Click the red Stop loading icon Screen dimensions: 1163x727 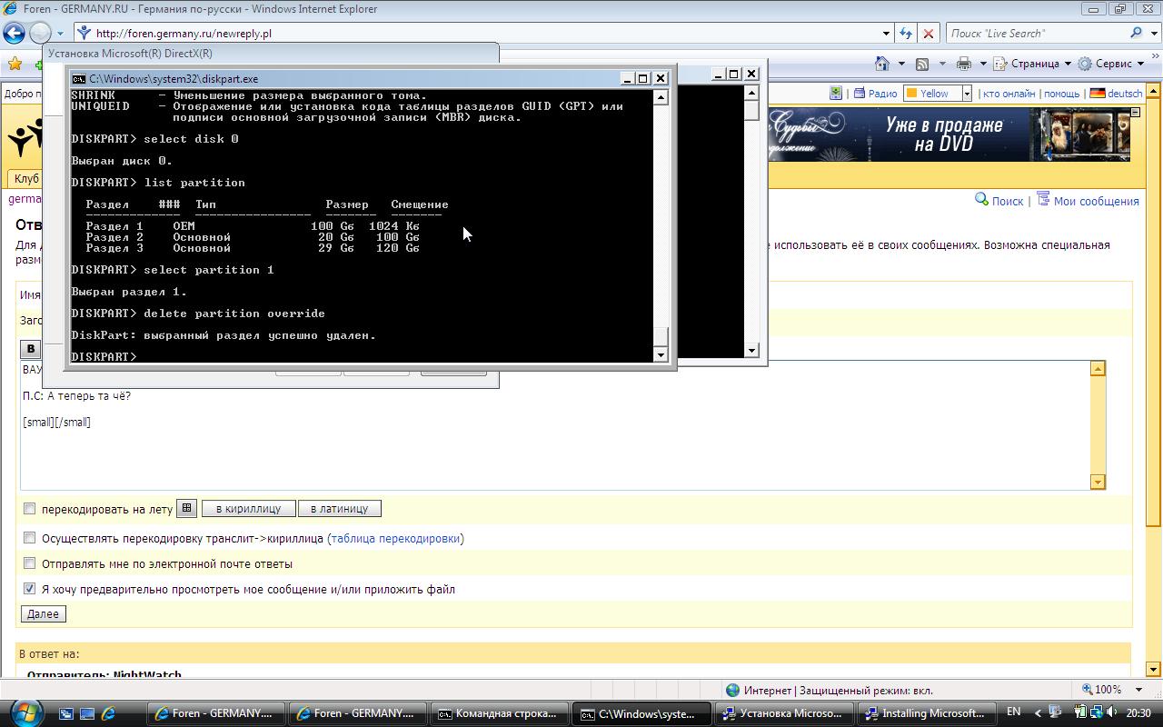click(928, 34)
